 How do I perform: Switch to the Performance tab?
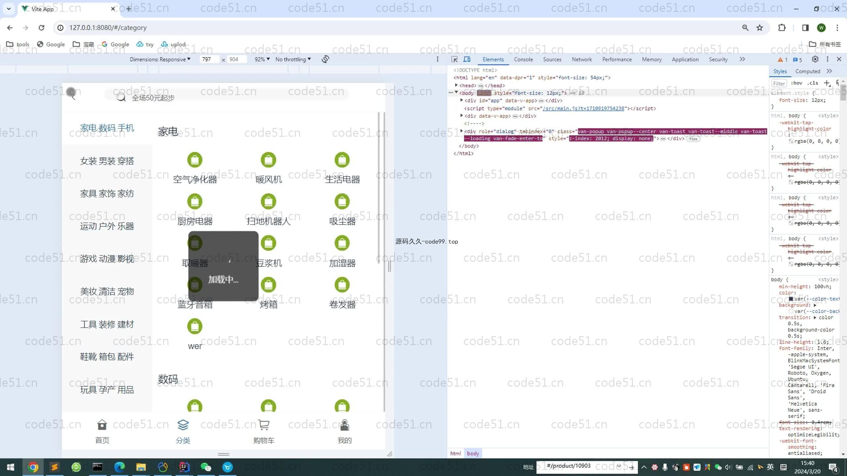click(617, 59)
